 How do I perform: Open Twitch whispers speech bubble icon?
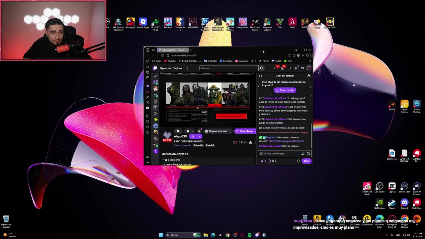point(289,68)
